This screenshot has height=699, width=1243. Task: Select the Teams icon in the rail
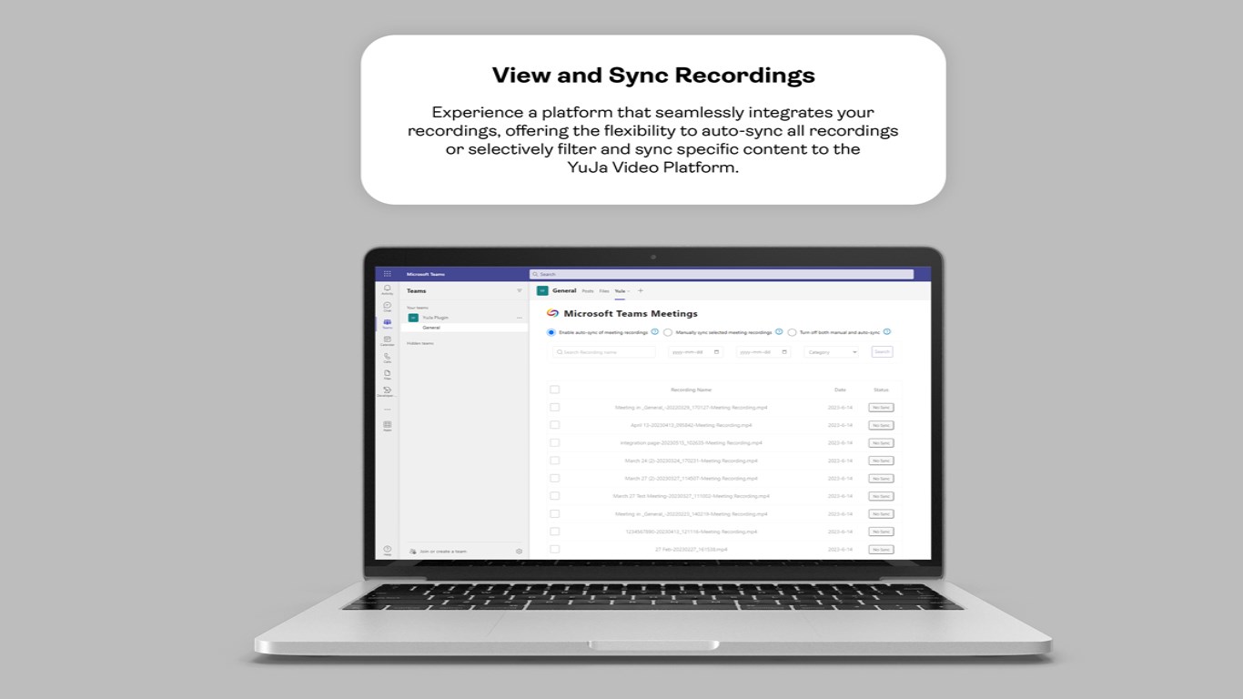point(387,324)
